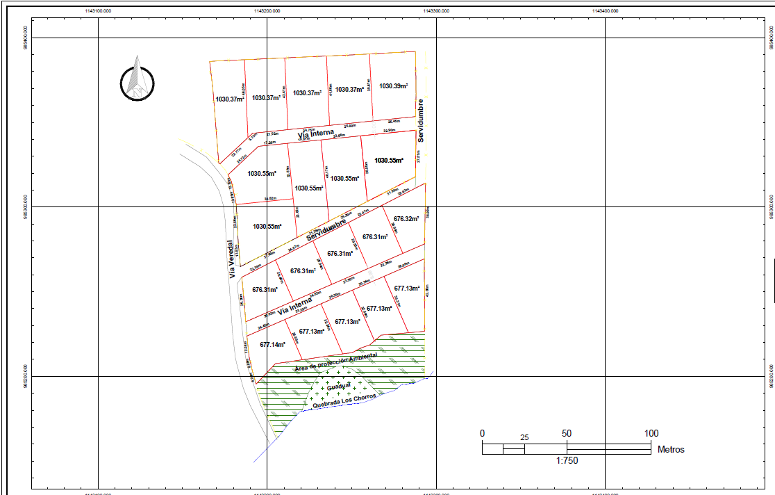This screenshot has height=495, width=775.
Task: Click the 100 mark on scale bar
Action: coord(651,433)
